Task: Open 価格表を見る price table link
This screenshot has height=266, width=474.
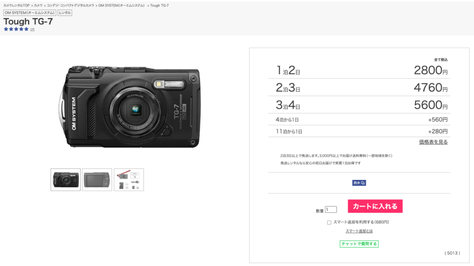Action: (433, 142)
